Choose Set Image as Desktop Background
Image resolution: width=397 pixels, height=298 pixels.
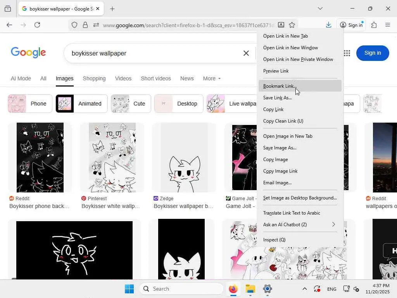click(x=300, y=198)
